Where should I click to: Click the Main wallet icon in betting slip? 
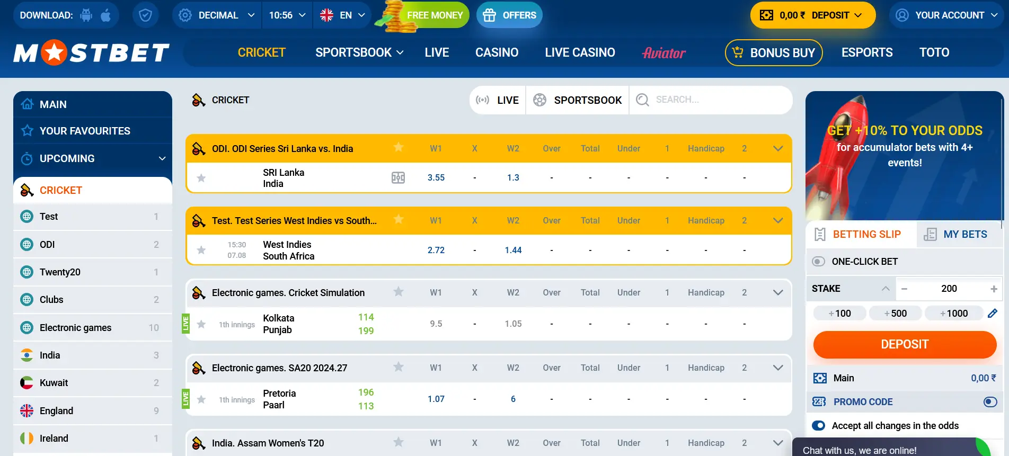tap(820, 378)
